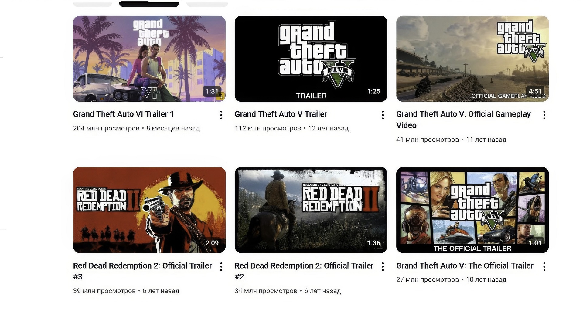Click "6 лет назад" under Trailer #2
Image resolution: width=583 pixels, height=311 pixels.
pyautogui.click(x=322, y=291)
